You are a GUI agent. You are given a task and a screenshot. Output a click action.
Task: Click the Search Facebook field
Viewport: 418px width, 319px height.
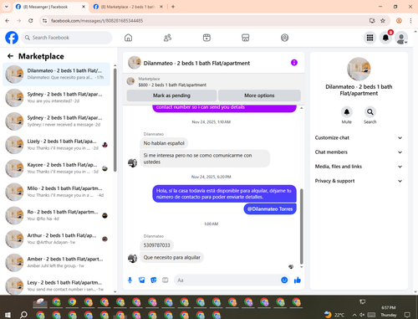tap(67, 38)
